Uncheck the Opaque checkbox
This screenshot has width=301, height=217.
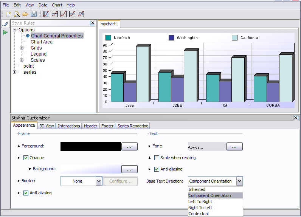click(26, 158)
